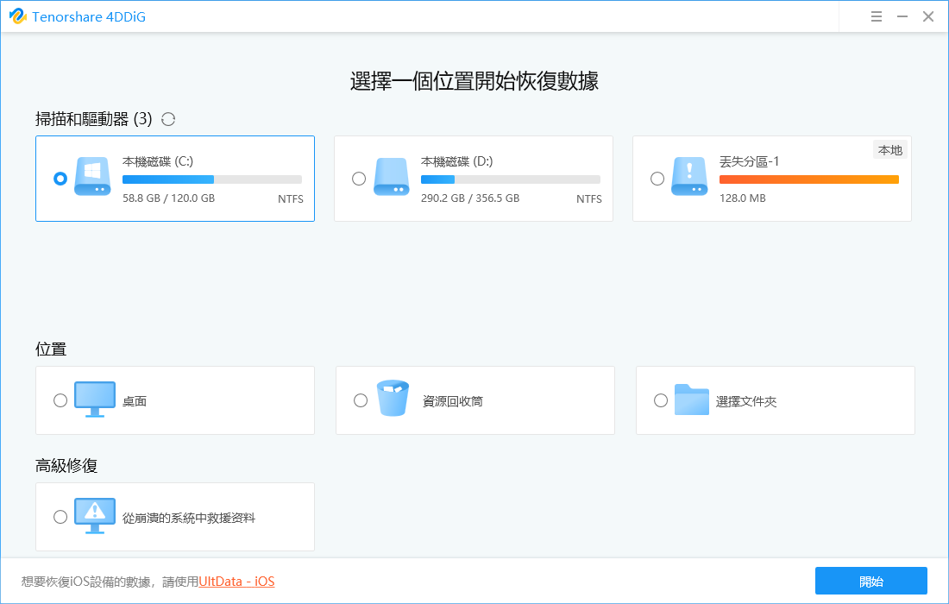Click the D: local disk drive icon
Viewport: 949px width, 604px height.
390,177
